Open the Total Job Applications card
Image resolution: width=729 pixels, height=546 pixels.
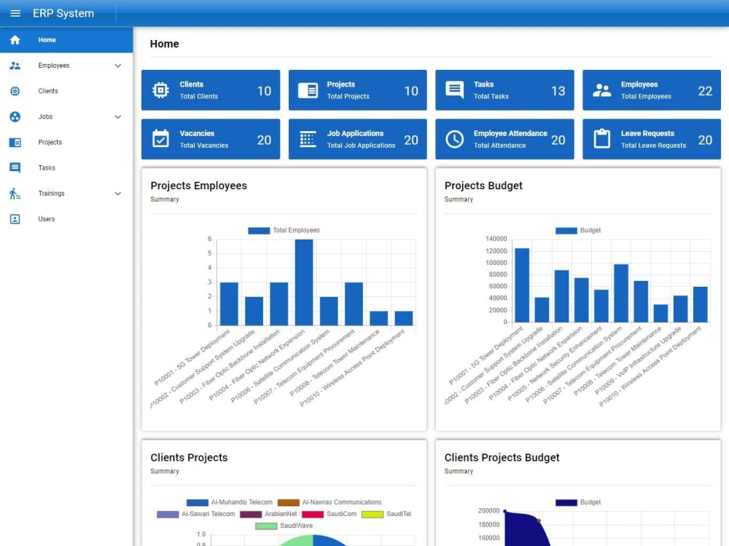[x=357, y=139]
